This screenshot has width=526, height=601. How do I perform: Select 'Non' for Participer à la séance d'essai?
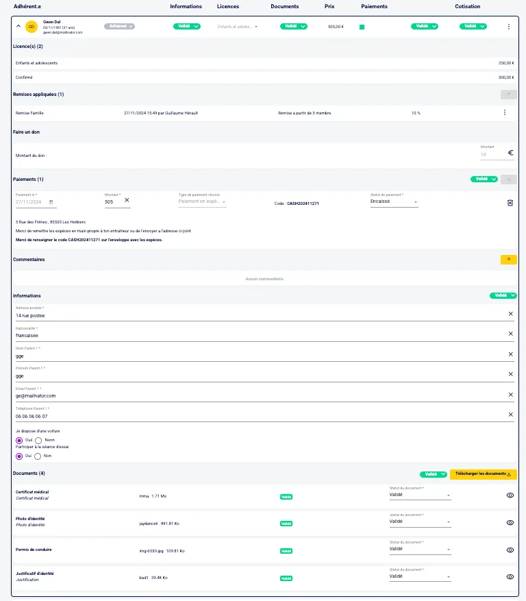pos(38,456)
